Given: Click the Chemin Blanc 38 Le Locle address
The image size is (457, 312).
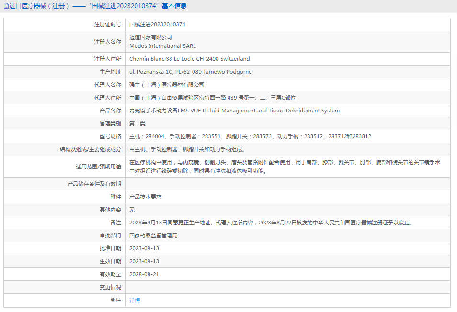Looking at the screenshot, I should [x=189, y=59].
